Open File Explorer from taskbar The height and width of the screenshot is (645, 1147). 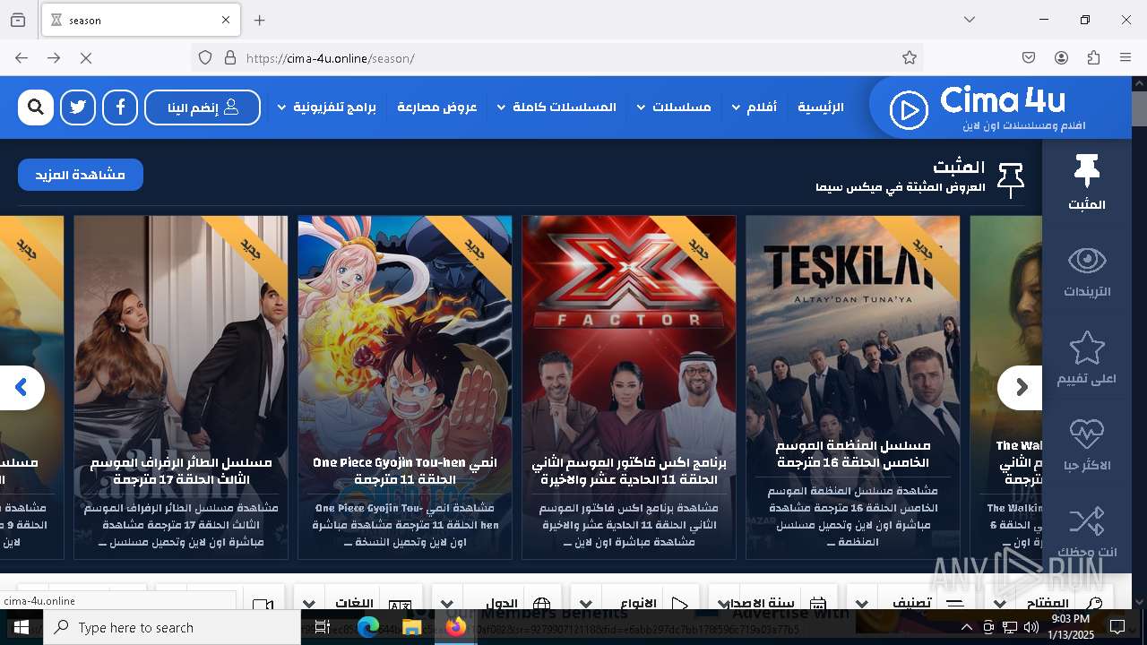tap(411, 628)
